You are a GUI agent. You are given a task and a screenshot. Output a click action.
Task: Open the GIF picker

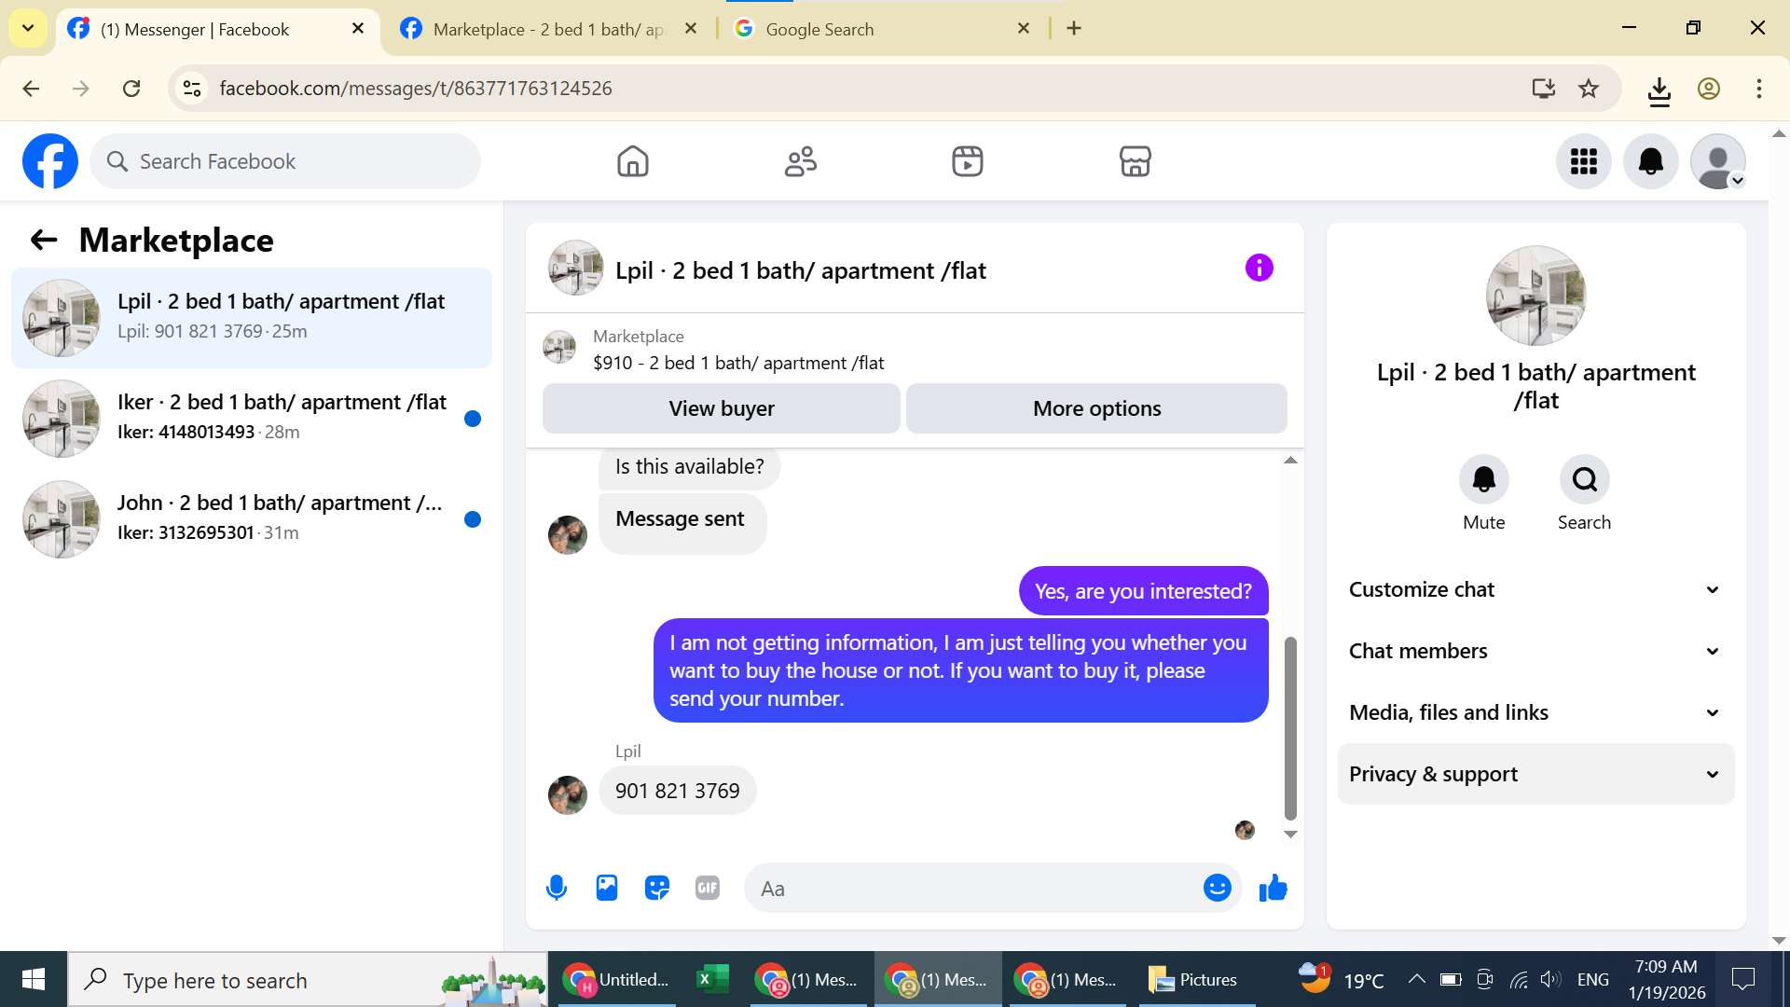pyautogui.click(x=708, y=888)
